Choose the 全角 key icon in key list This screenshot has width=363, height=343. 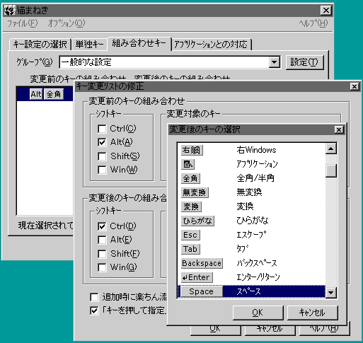(x=190, y=178)
